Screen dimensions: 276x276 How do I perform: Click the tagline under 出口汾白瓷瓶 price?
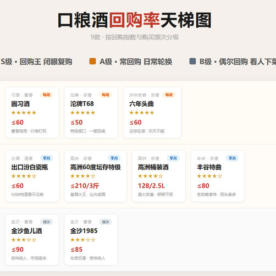27,195
